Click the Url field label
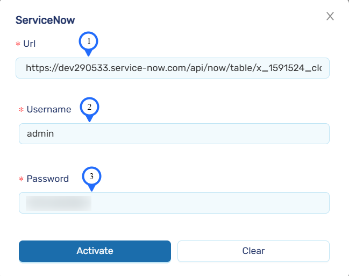 (29, 44)
